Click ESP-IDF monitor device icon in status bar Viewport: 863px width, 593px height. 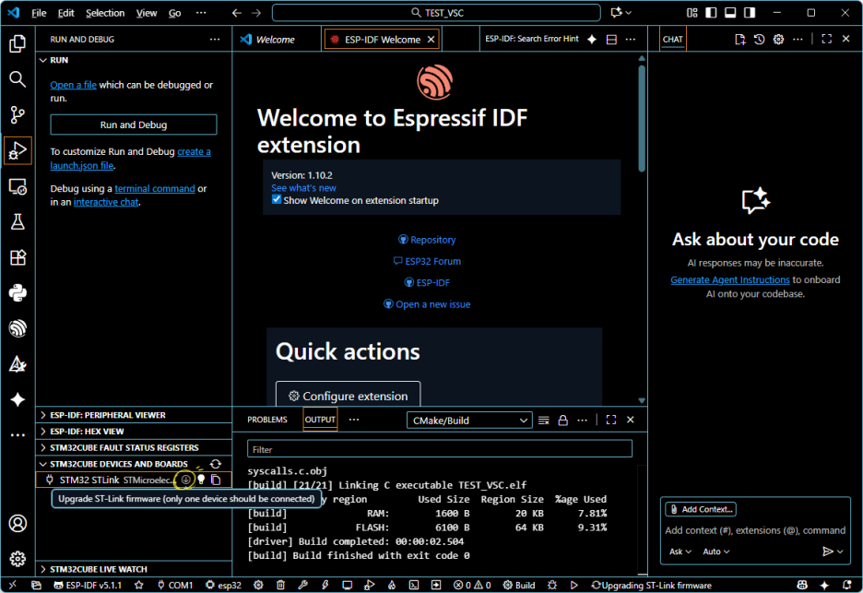coord(348,585)
